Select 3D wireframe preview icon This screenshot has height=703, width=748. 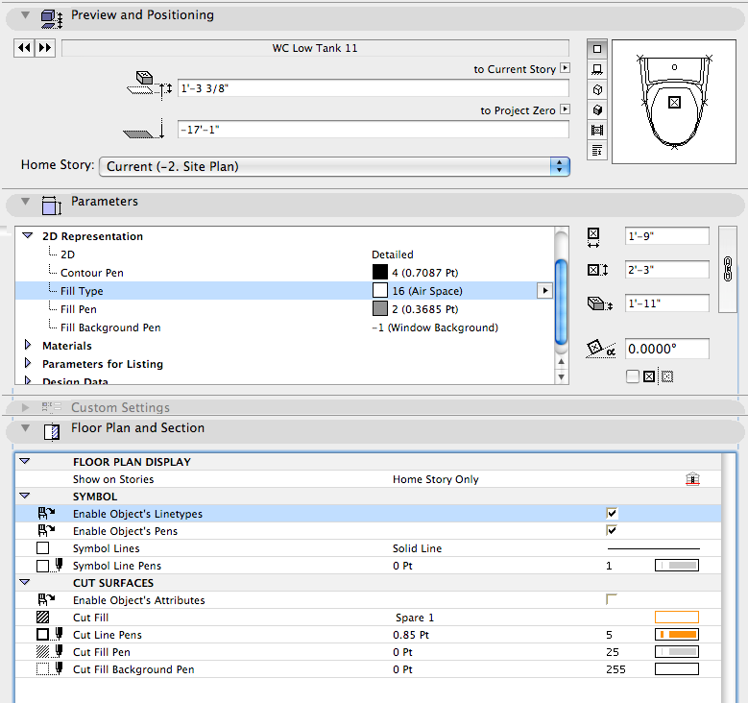click(597, 89)
